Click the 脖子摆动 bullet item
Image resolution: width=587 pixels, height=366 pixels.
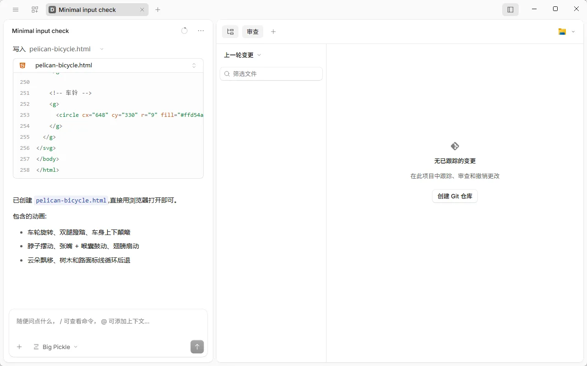pyautogui.click(x=83, y=246)
